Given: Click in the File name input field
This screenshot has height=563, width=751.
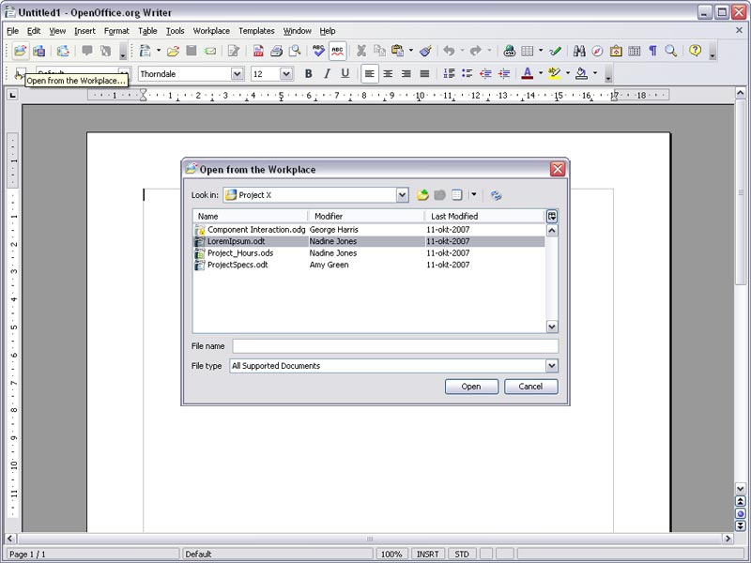Looking at the screenshot, I should click(395, 346).
